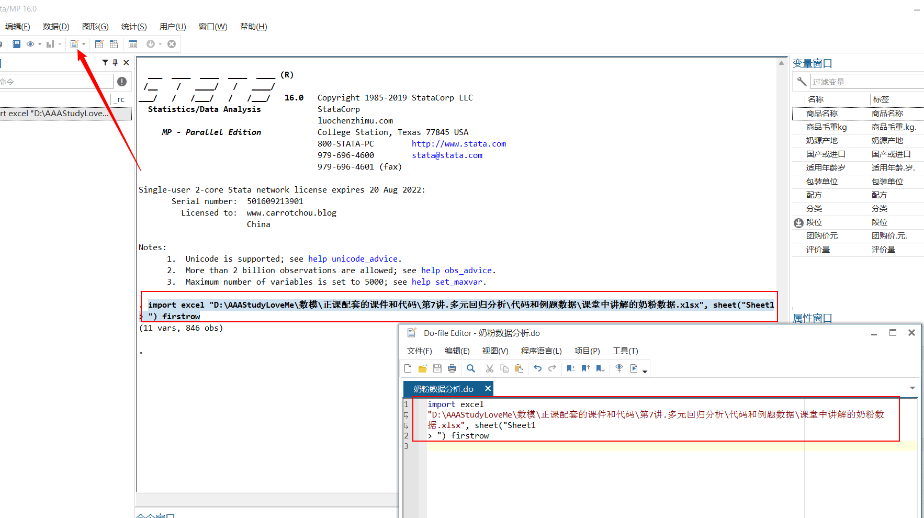This screenshot has width=924, height=518.
Task: Close the history panel
Action: point(126,62)
